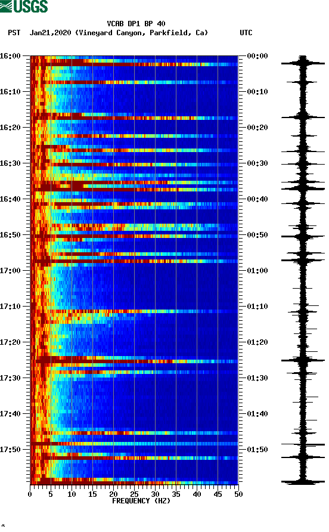Viewport: 329px width, 532px height.
Task: Click the '00:40' UTC time label
Action: point(257,199)
